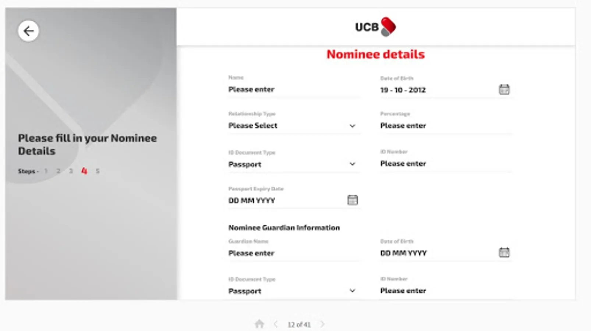Click the 12 of 41 page indicator
Image resolution: width=591 pixels, height=331 pixels.
[x=299, y=324]
